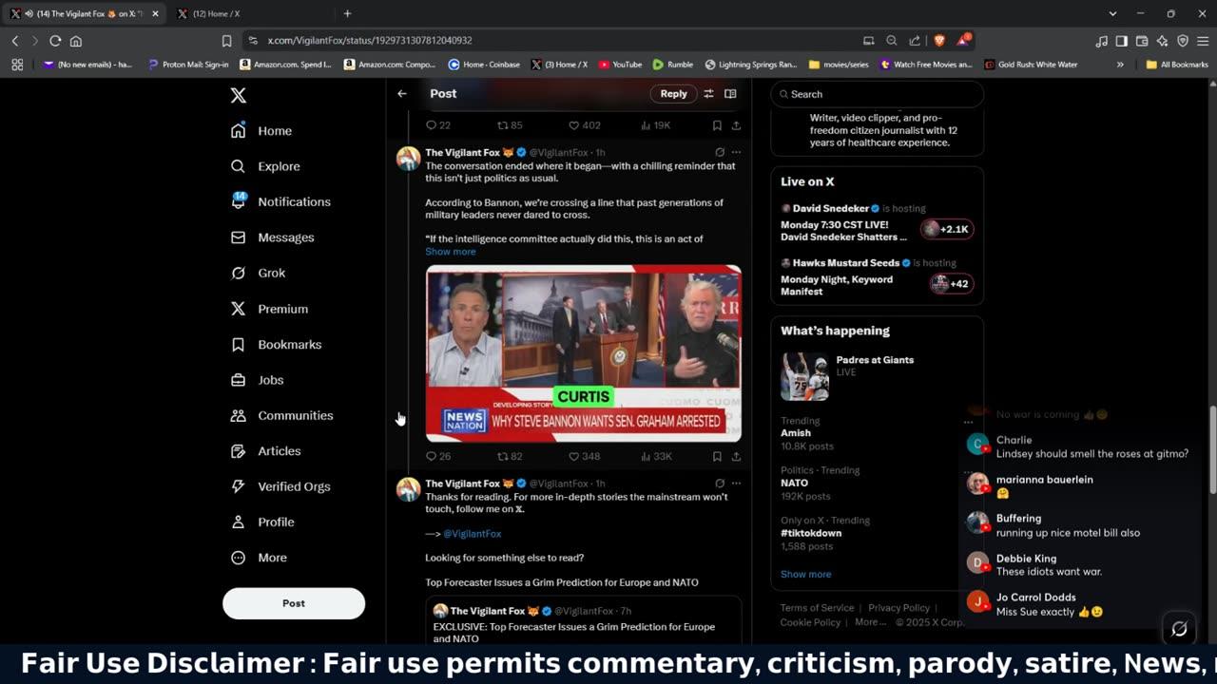Screen dimensions: 1217x684
Task: Reply to the post with 26 comments
Action: (438, 457)
